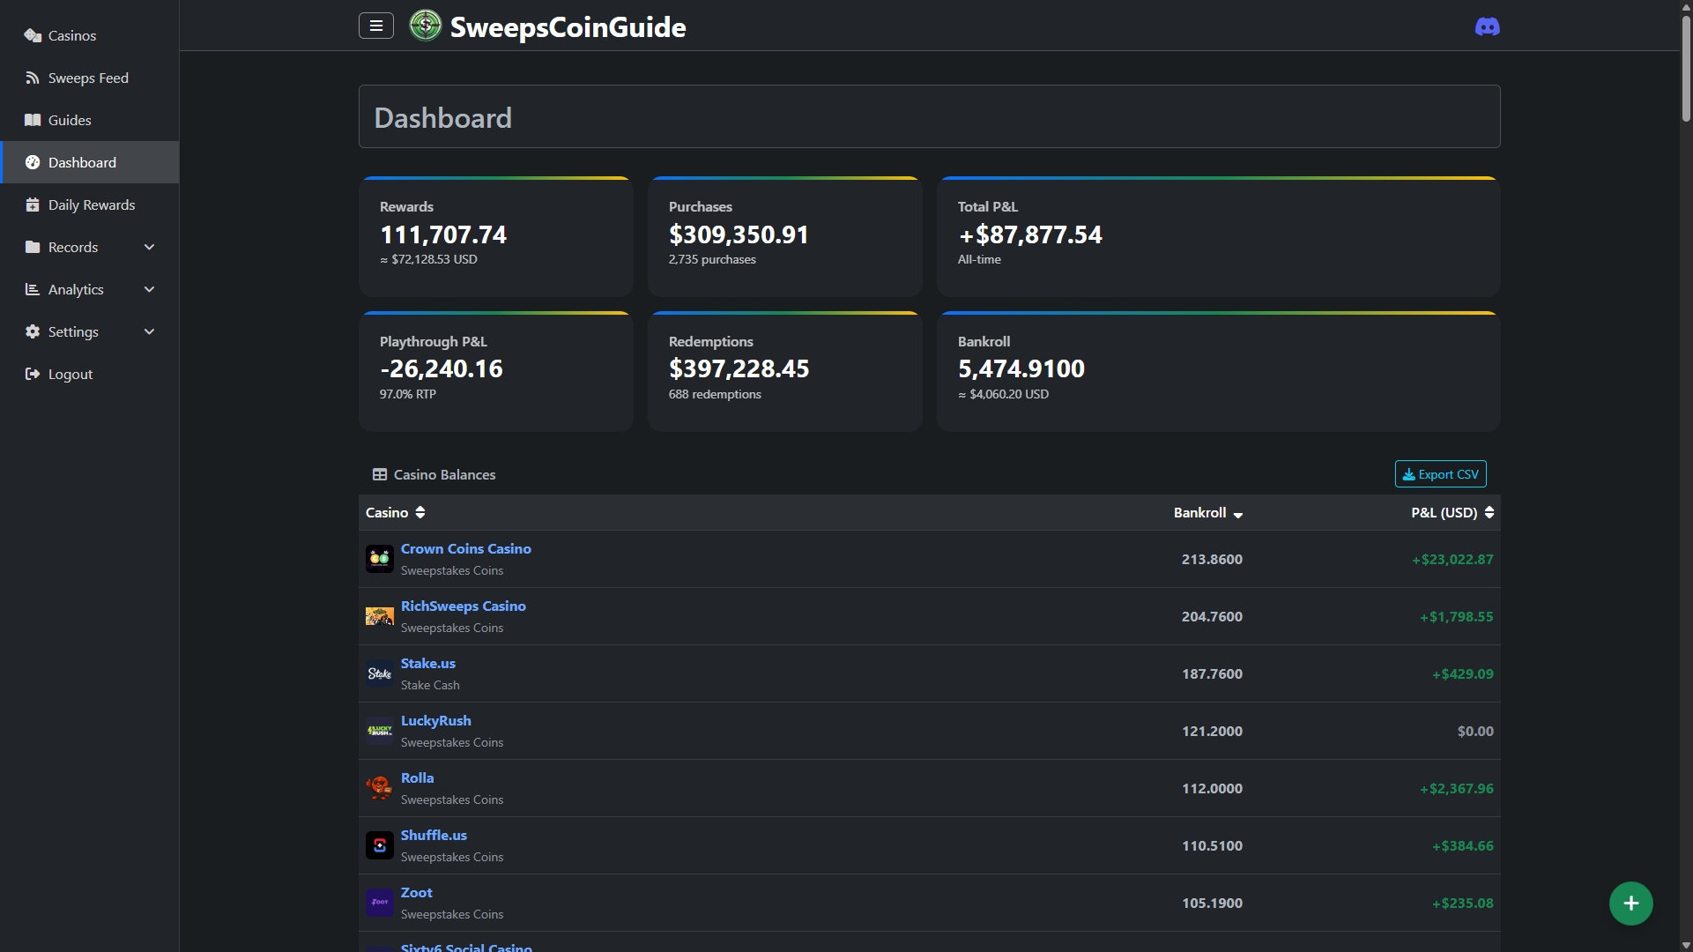Open the RichSweeps Casino link

click(463, 606)
